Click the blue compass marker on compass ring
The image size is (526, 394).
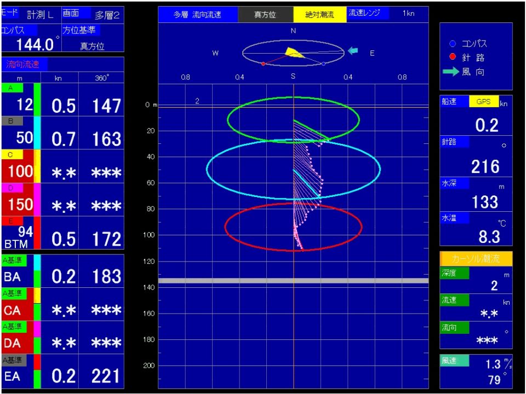click(323, 64)
